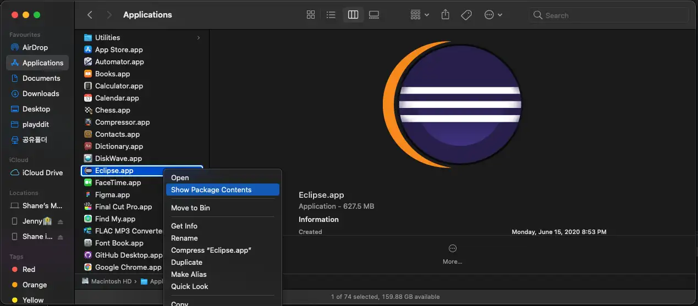The width and height of the screenshot is (698, 306).
Task: Open AirDrop in the sidebar
Action: coord(37,47)
